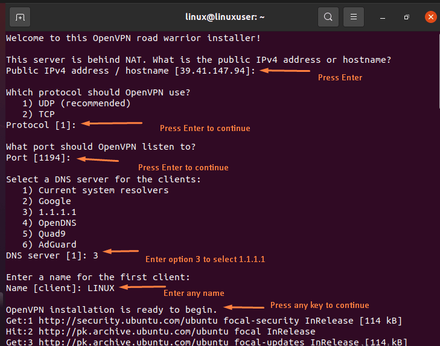The image size is (440, 346).
Task: Click 'Which protocol should OpenVPN use?' line
Action: 98,92
